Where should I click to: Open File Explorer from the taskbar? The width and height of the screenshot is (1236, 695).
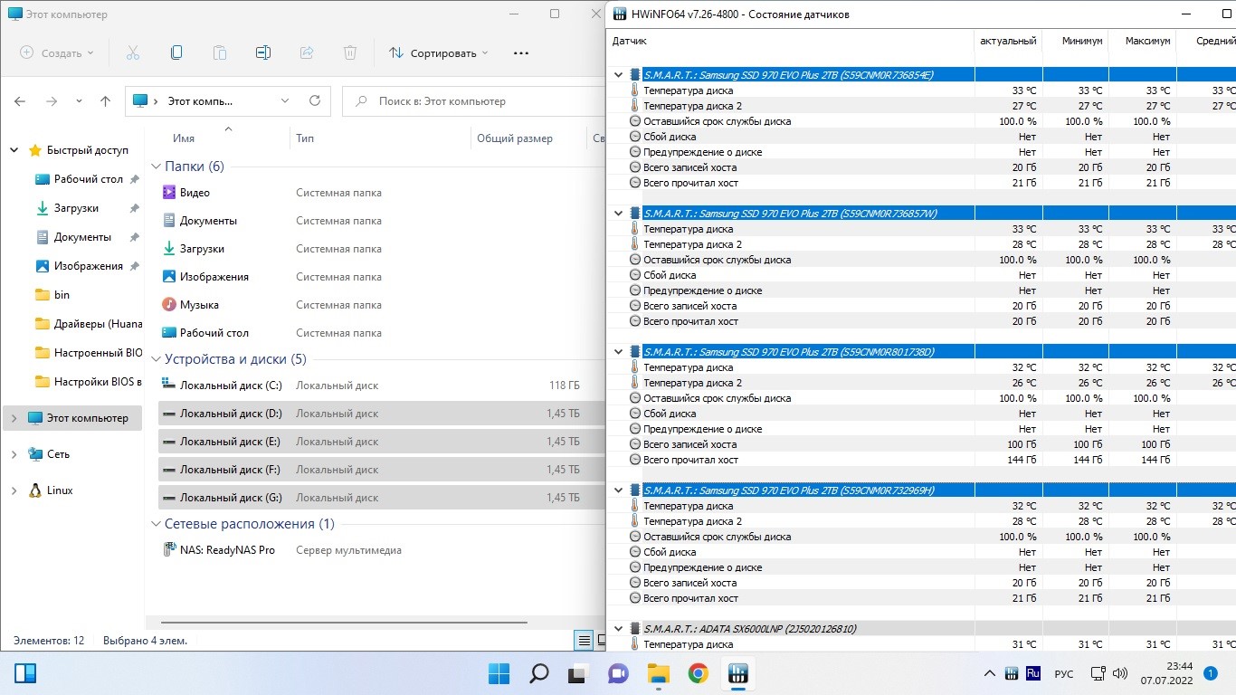(658, 673)
